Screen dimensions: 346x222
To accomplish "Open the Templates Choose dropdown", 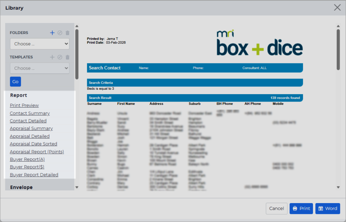I will tap(40, 68).
